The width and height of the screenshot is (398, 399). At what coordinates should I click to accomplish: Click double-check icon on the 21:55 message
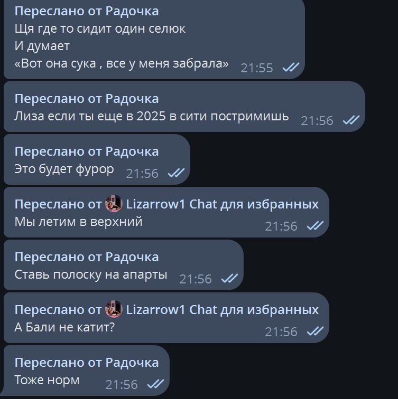pyautogui.click(x=291, y=67)
